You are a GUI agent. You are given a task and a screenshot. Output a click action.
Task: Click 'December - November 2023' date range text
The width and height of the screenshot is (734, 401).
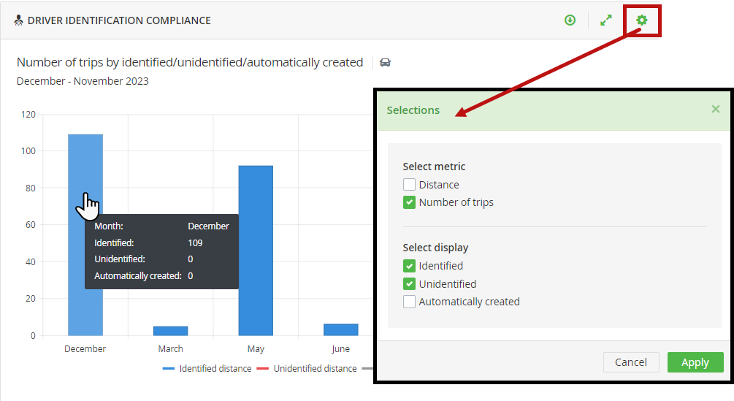[83, 81]
